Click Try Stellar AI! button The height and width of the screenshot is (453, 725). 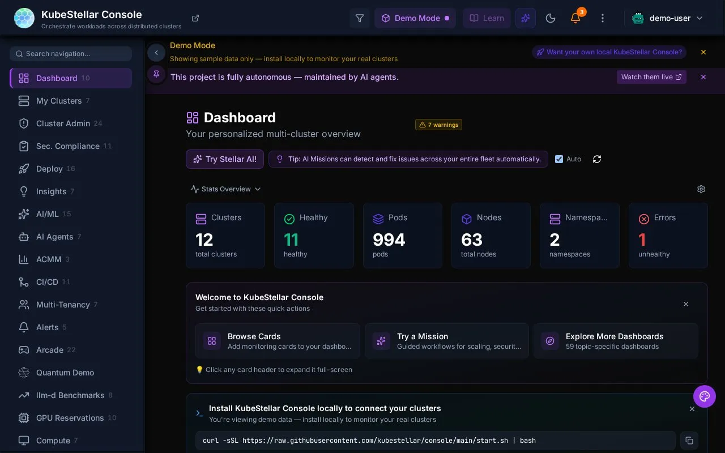[x=225, y=159]
